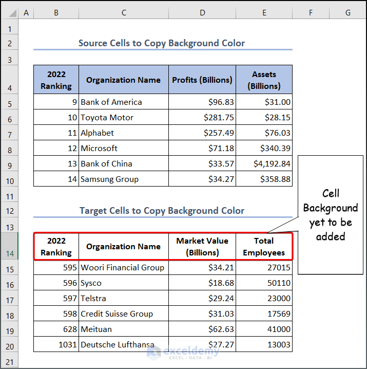The image size is (367, 369).
Task: Select market value $34.21
Action: [202, 267]
